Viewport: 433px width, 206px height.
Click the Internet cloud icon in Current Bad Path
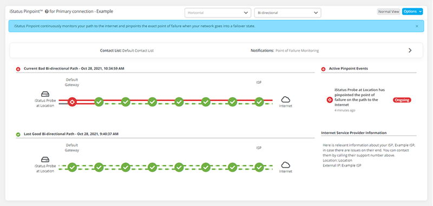(286, 99)
